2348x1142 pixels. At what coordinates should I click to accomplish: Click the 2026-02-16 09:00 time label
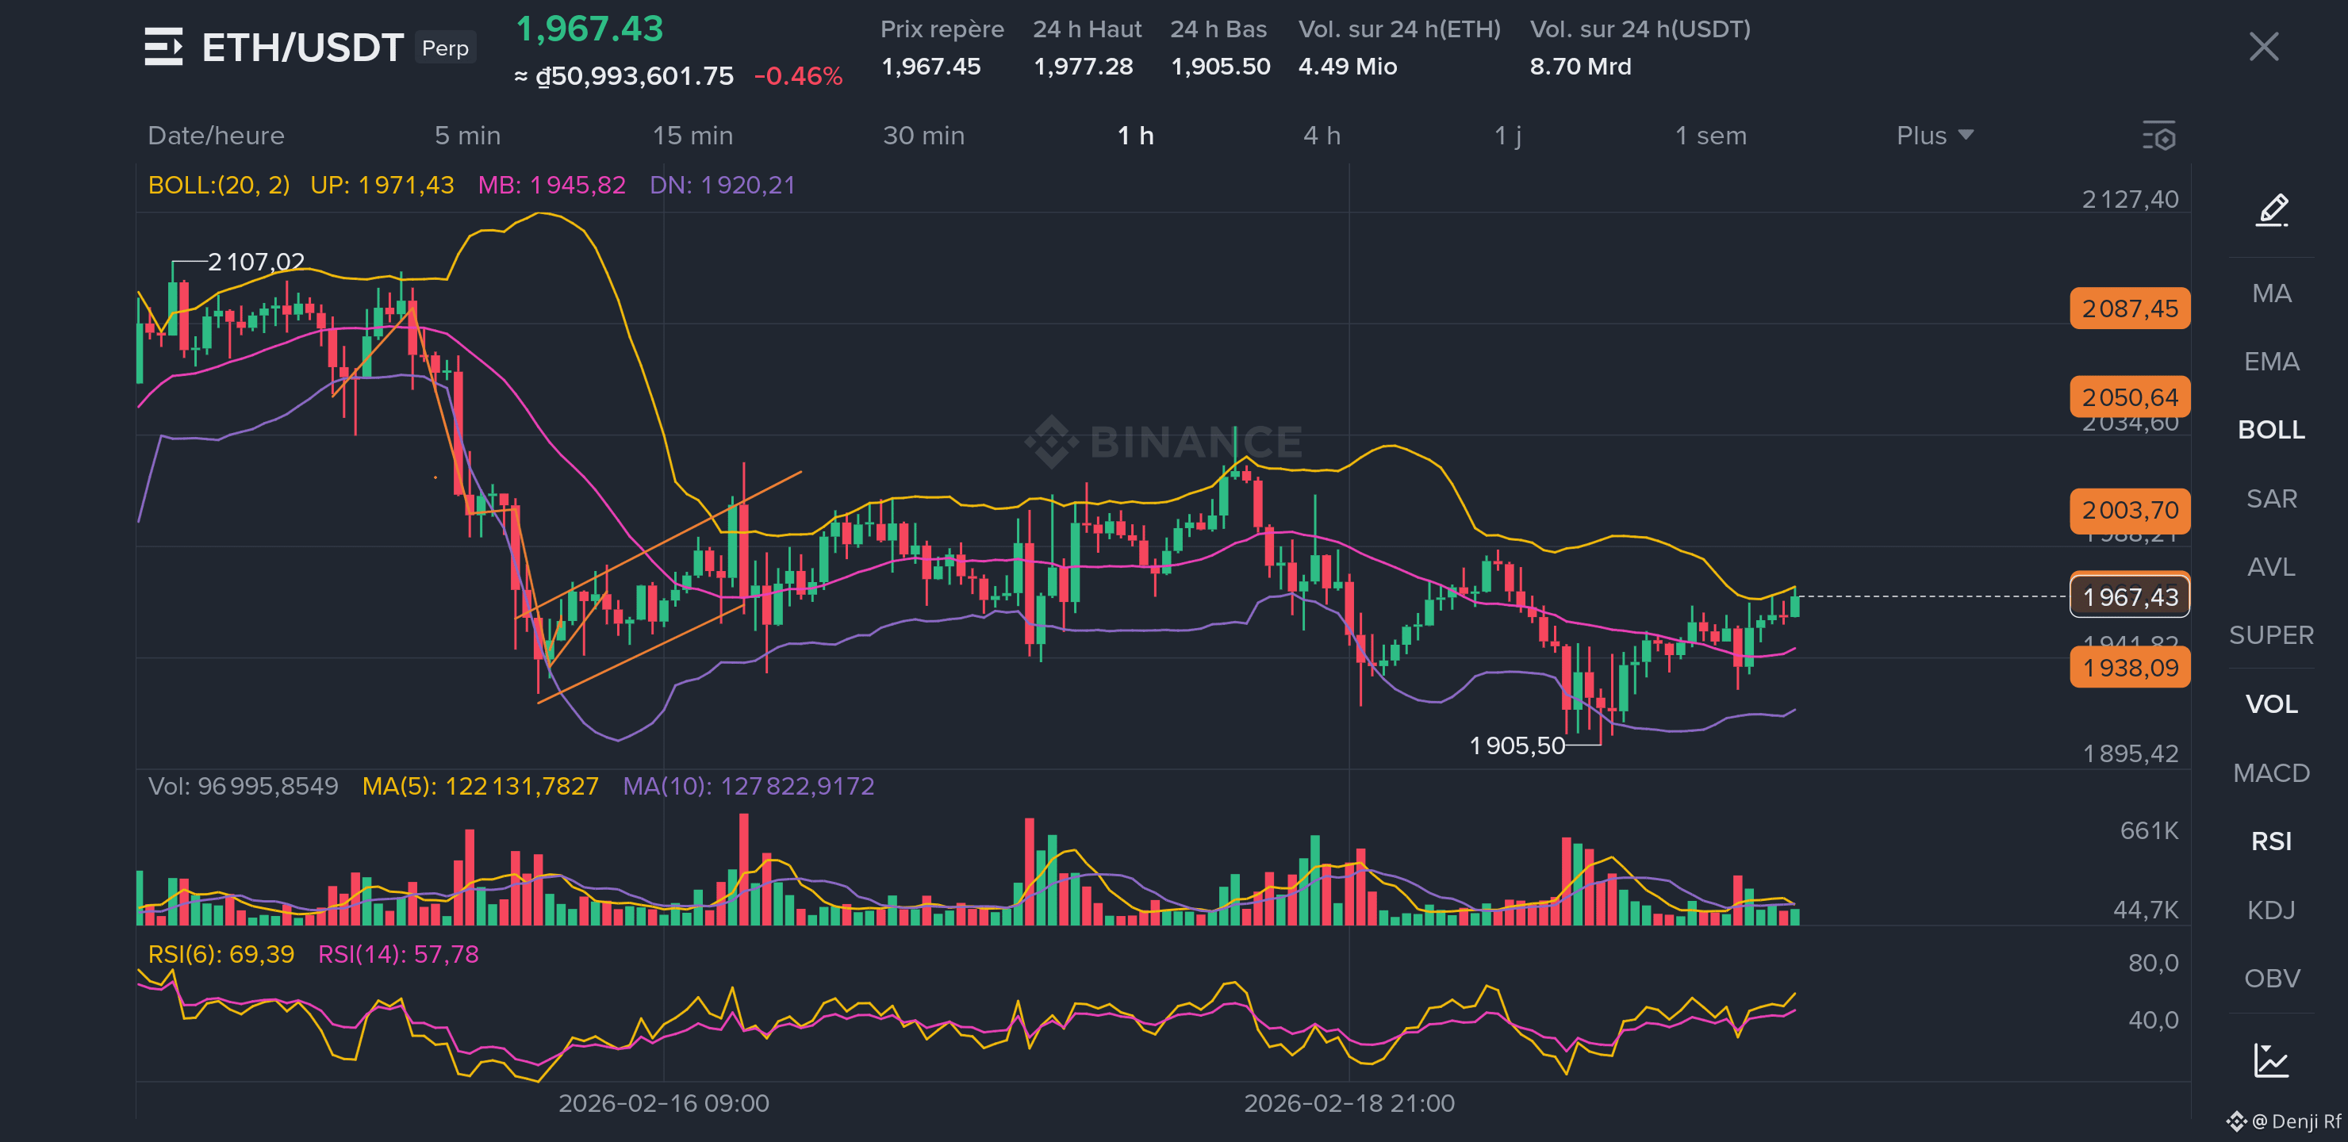pyautogui.click(x=664, y=1104)
